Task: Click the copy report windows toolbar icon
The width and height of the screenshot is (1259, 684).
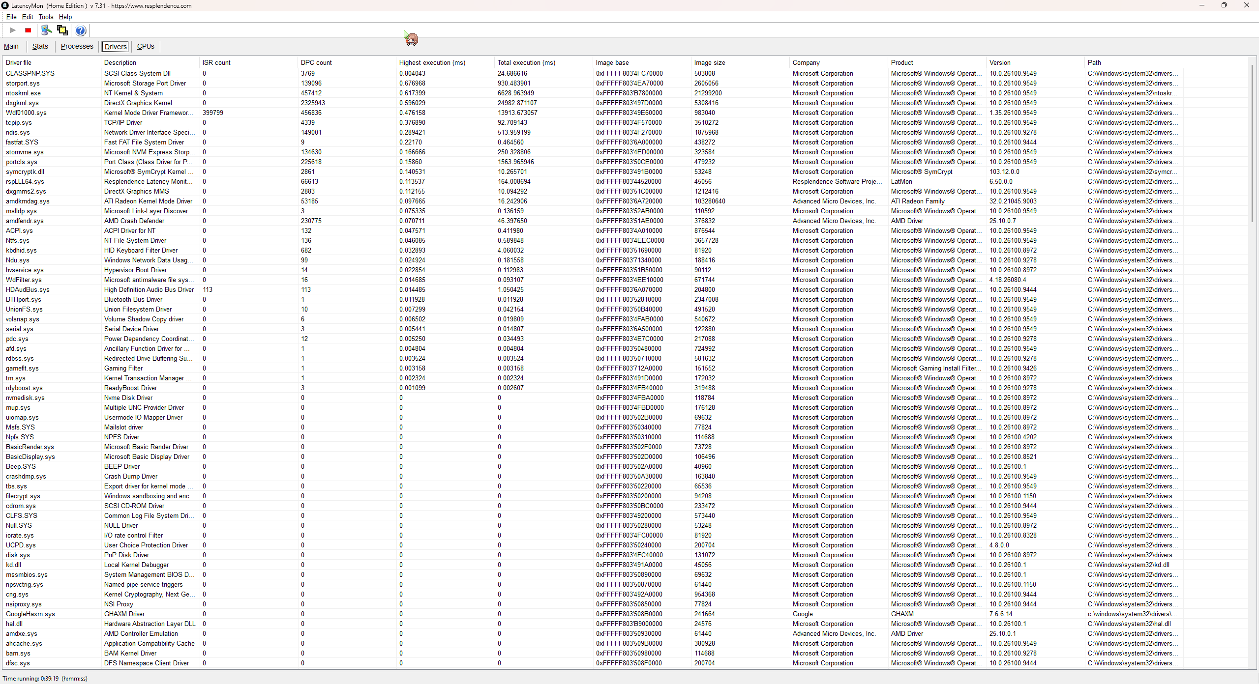Action: [x=62, y=30]
